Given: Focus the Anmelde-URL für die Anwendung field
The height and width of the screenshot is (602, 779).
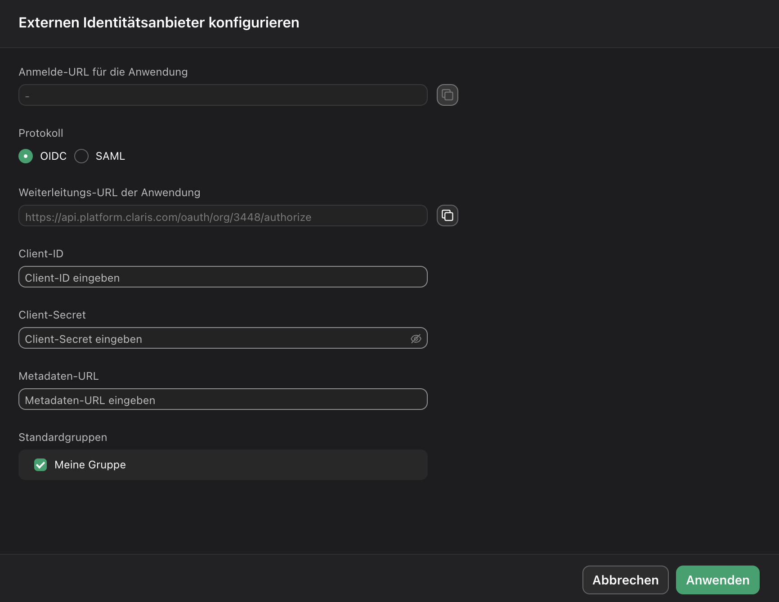Looking at the screenshot, I should click(223, 95).
